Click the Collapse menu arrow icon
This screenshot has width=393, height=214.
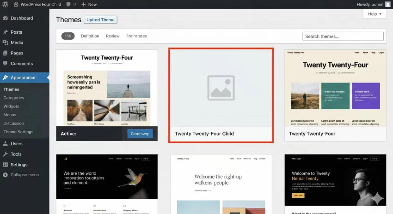(5, 175)
